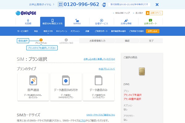Click the smartphone icon in active tab
The height and width of the screenshot is (123, 185).
[52, 20]
